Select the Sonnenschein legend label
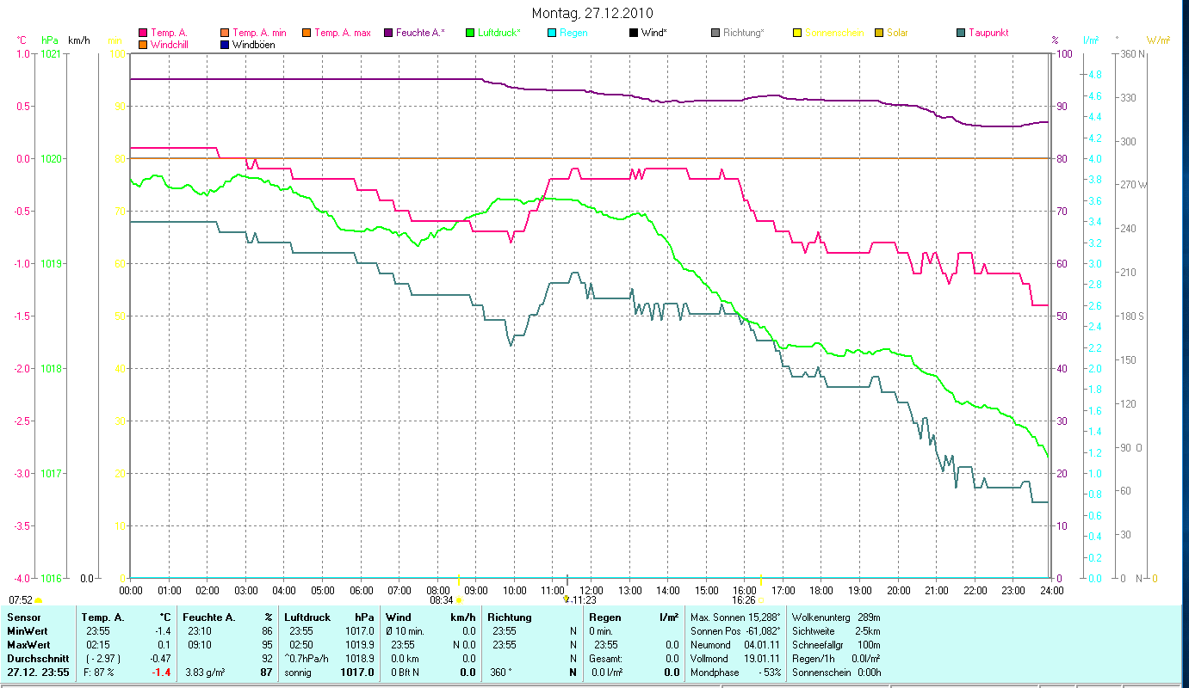Screen dimensions: 1189x688 [833, 33]
